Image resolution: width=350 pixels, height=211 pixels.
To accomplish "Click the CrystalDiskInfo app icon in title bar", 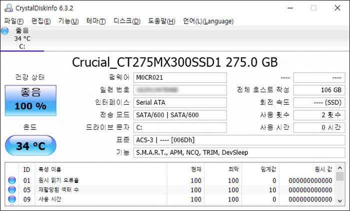I will pyautogui.click(x=8, y=8).
